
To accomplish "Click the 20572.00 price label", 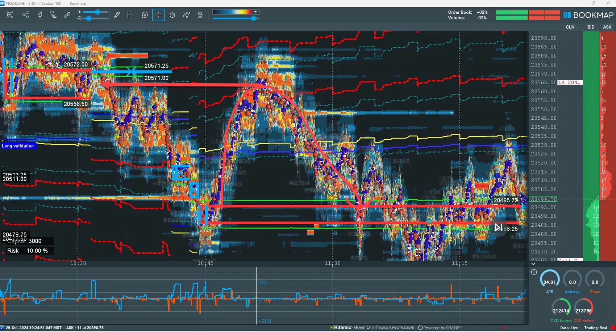I will tap(76, 64).
